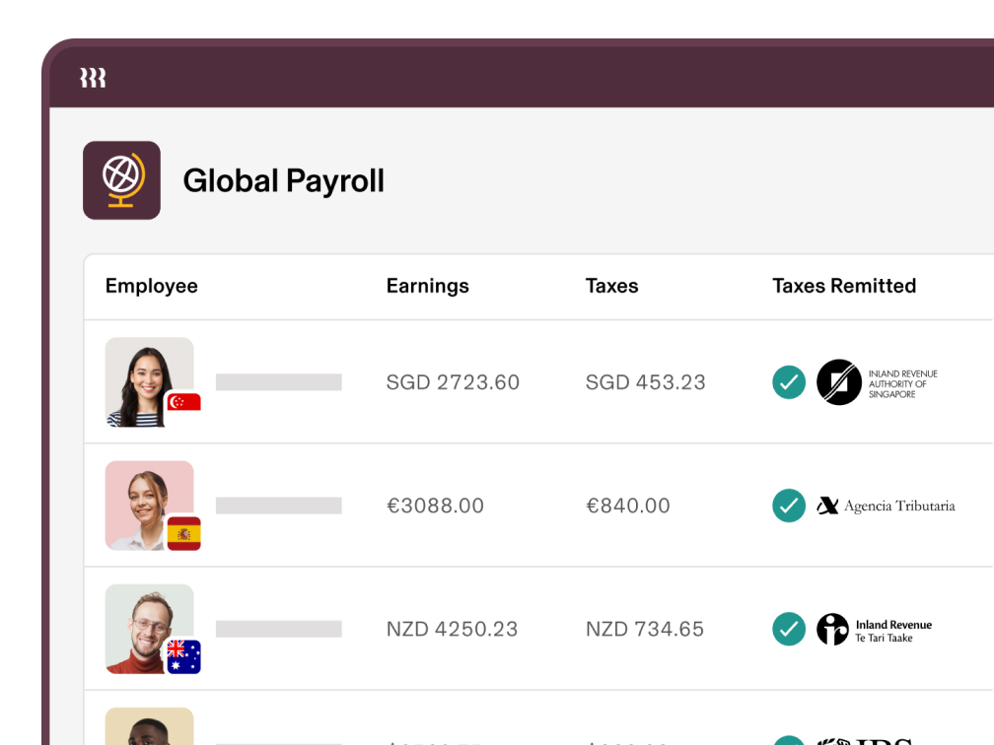Open the Spain employee's photo

click(150, 506)
